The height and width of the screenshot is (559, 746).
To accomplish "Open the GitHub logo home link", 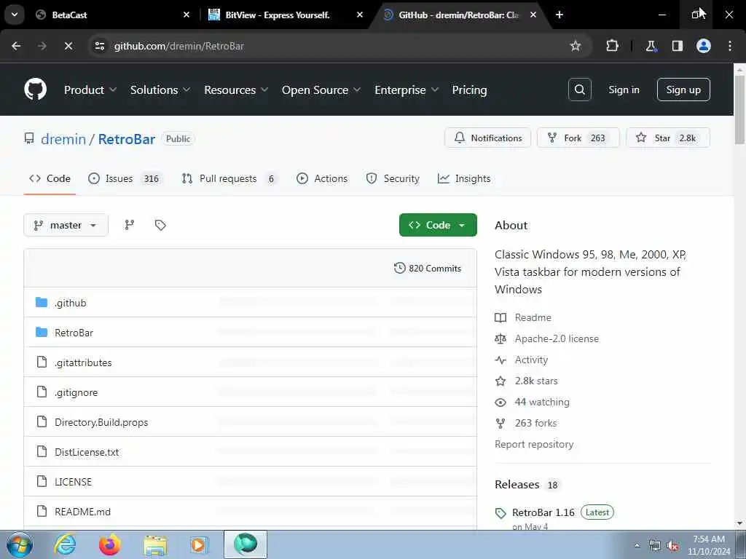I will click(36, 90).
